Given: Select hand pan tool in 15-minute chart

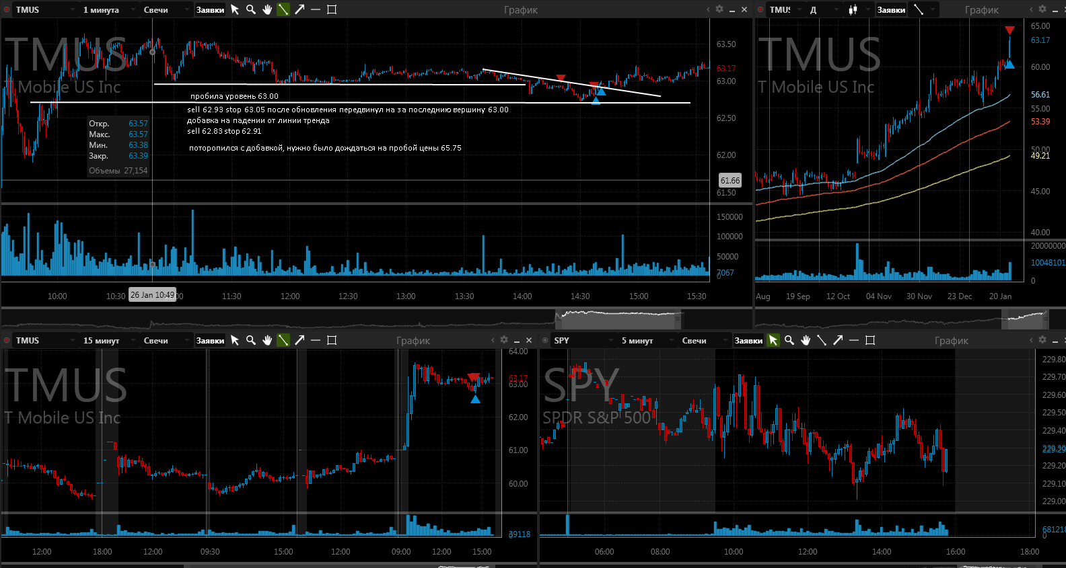Looking at the screenshot, I should tap(267, 340).
